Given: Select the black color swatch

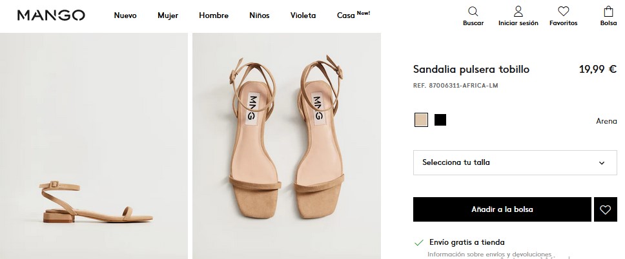Looking at the screenshot, I should click(440, 120).
